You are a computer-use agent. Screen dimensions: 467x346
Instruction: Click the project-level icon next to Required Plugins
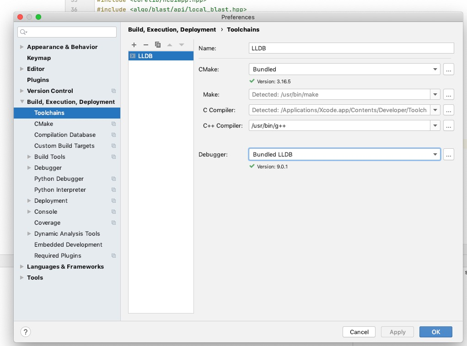click(113, 256)
